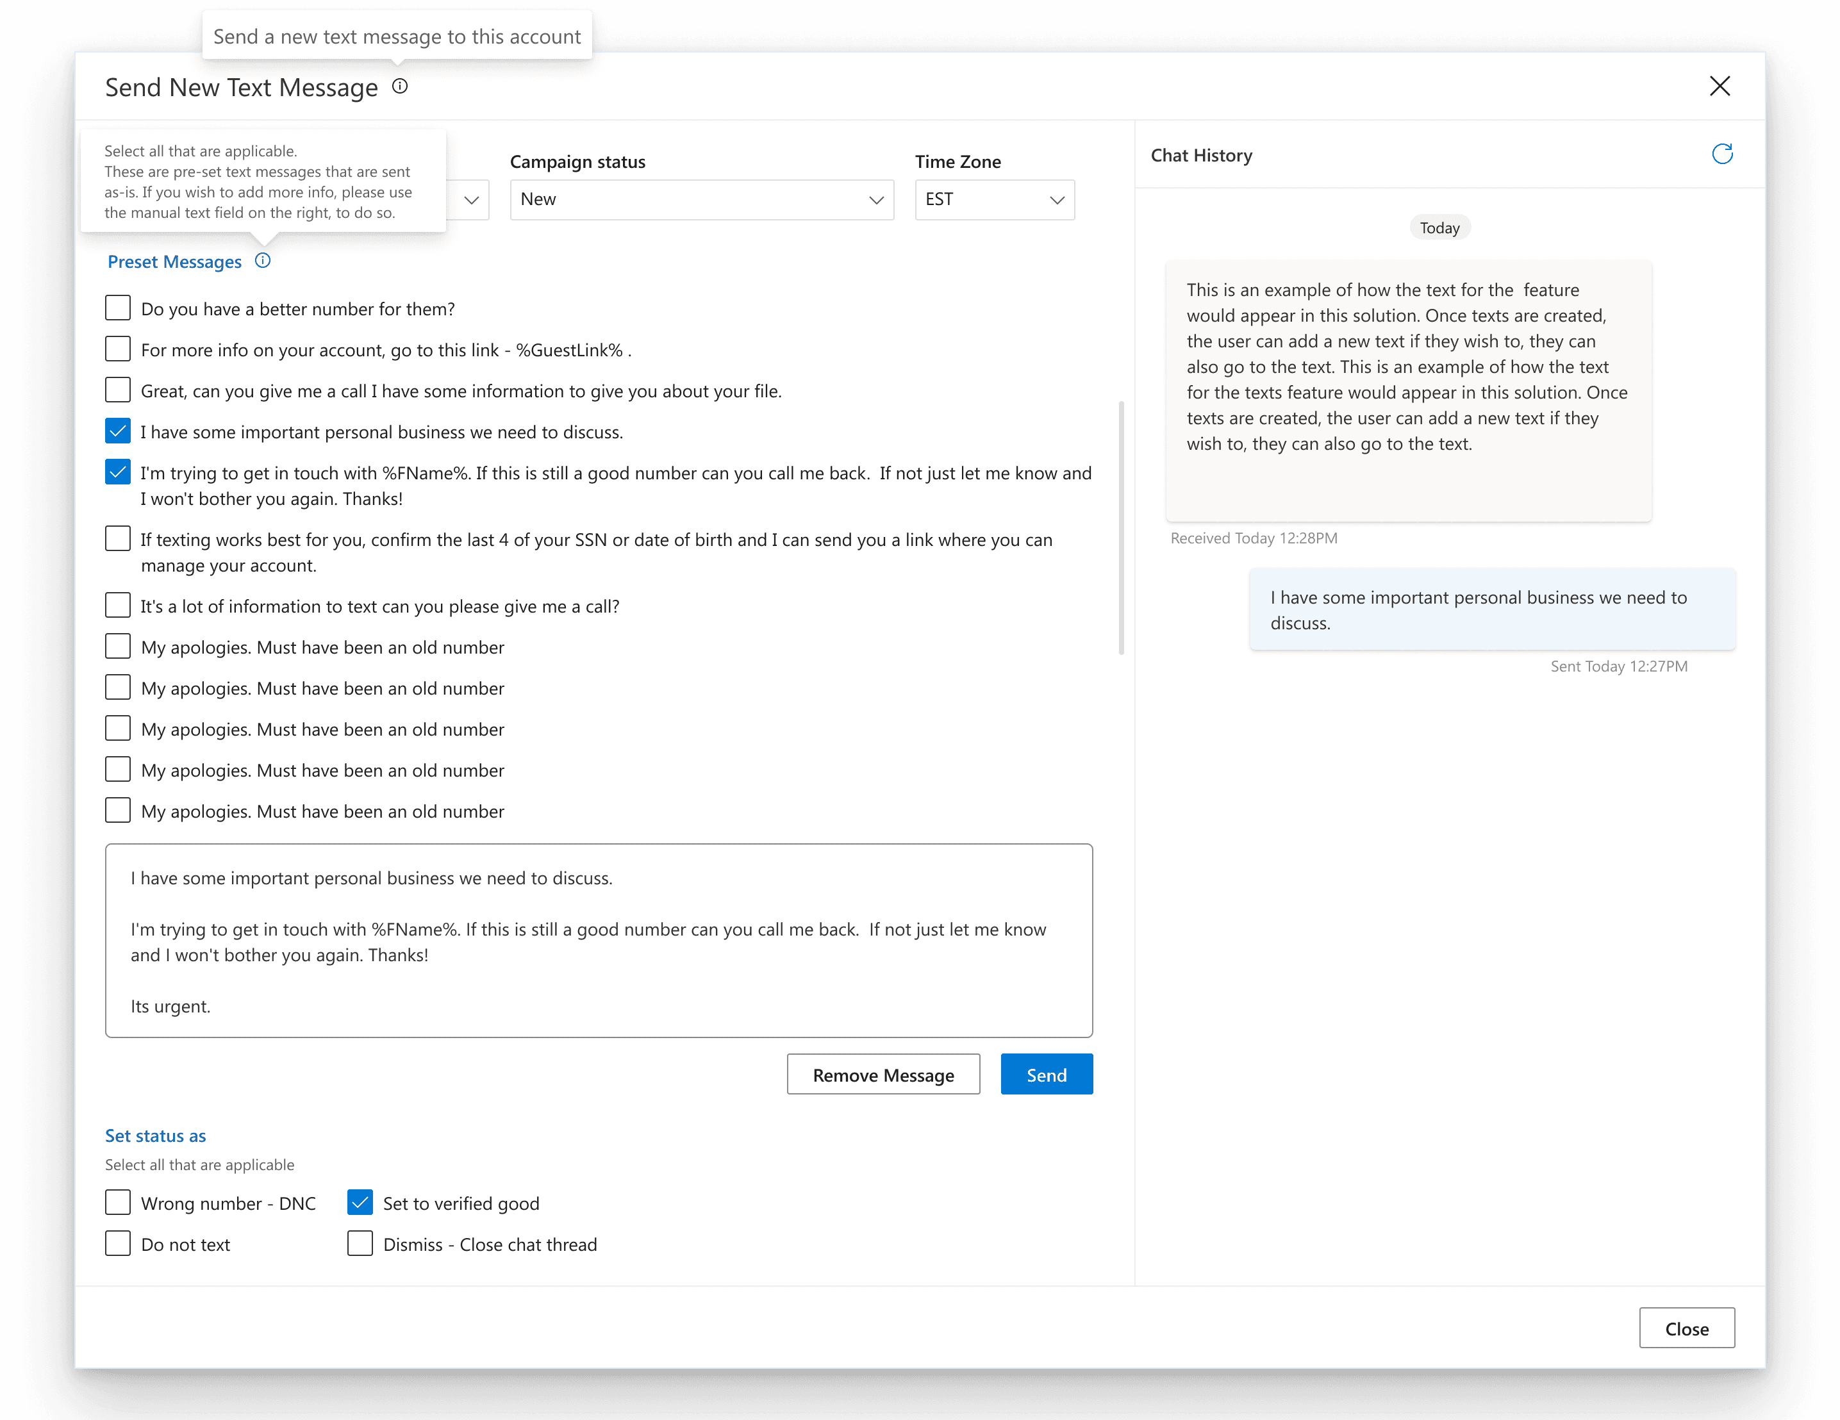Screen dimensions: 1840x1420
Task: Click inside the message text area
Action: click(x=598, y=940)
